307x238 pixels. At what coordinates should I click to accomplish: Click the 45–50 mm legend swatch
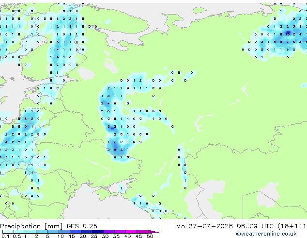coord(142,232)
